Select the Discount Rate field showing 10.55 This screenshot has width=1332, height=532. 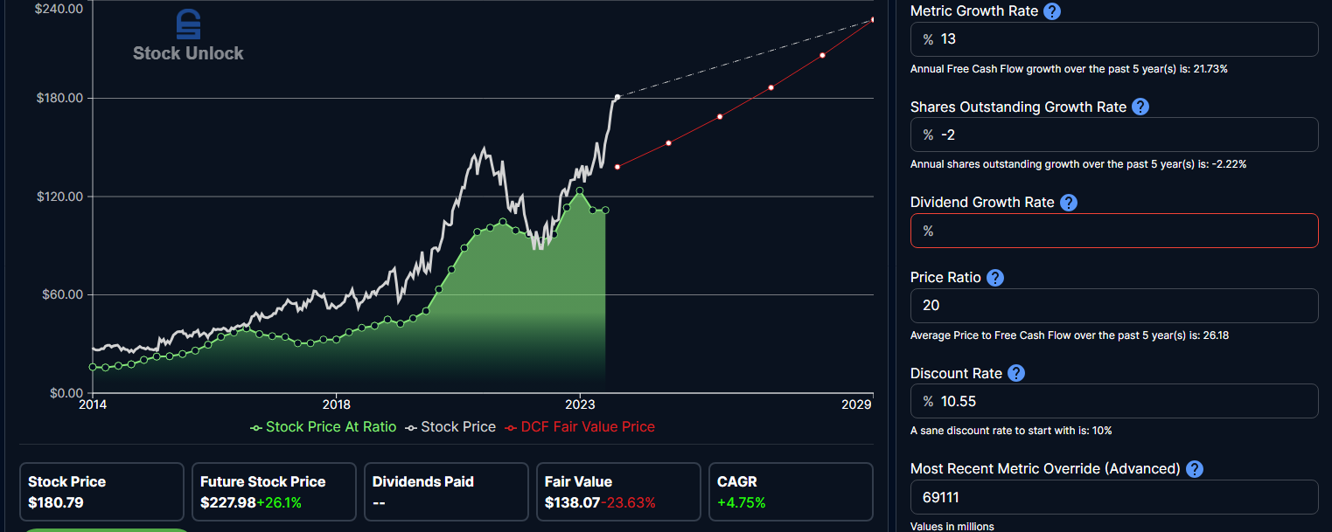(1114, 401)
